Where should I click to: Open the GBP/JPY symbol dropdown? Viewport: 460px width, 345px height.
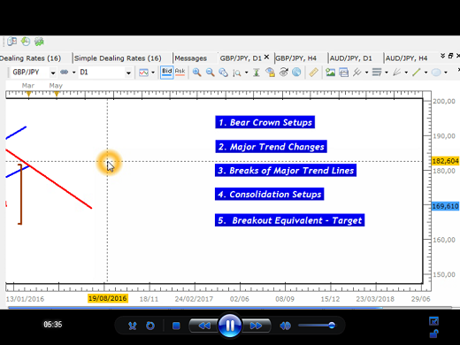(53, 73)
